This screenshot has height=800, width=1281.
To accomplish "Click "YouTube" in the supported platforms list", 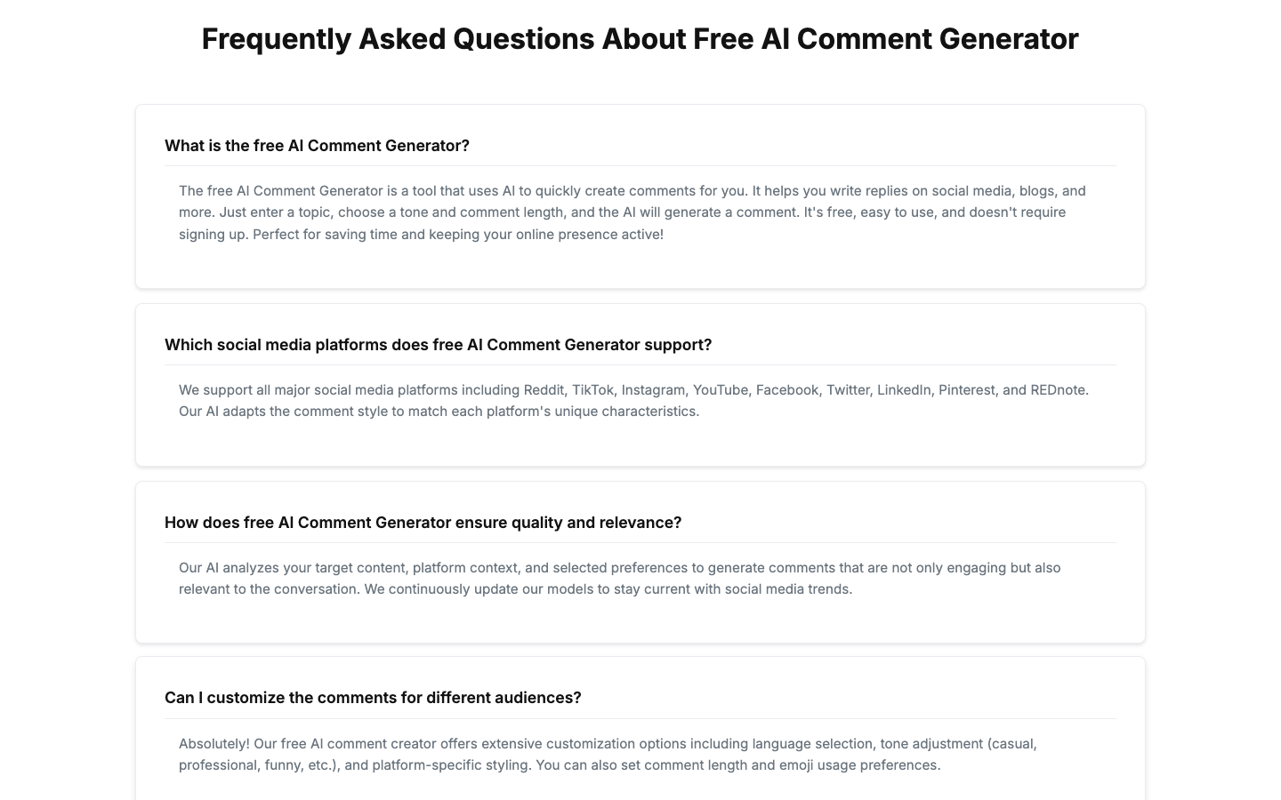I will pyautogui.click(x=721, y=390).
